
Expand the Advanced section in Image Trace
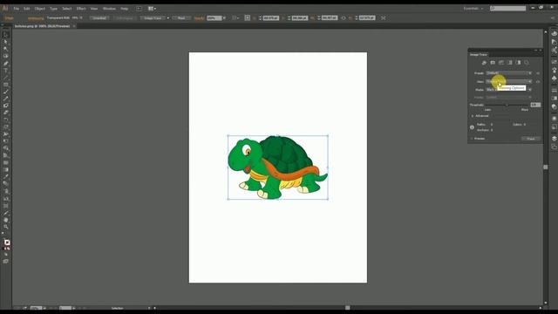click(473, 116)
